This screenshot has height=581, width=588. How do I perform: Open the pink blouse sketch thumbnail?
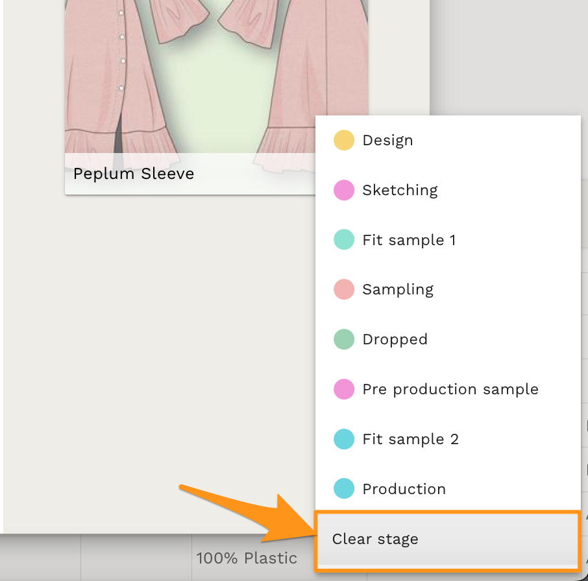click(x=195, y=71)
